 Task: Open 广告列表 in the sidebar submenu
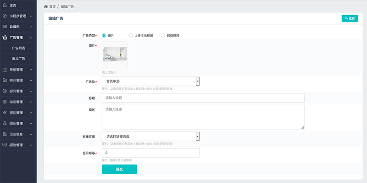coord(19,48)
